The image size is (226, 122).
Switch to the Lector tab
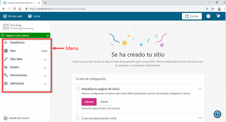[34, 16]
